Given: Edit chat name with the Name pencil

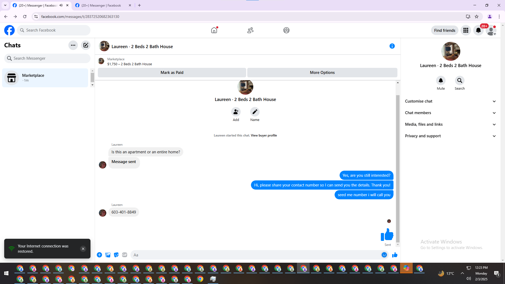Looking at the screenshot, I should 255,112.
